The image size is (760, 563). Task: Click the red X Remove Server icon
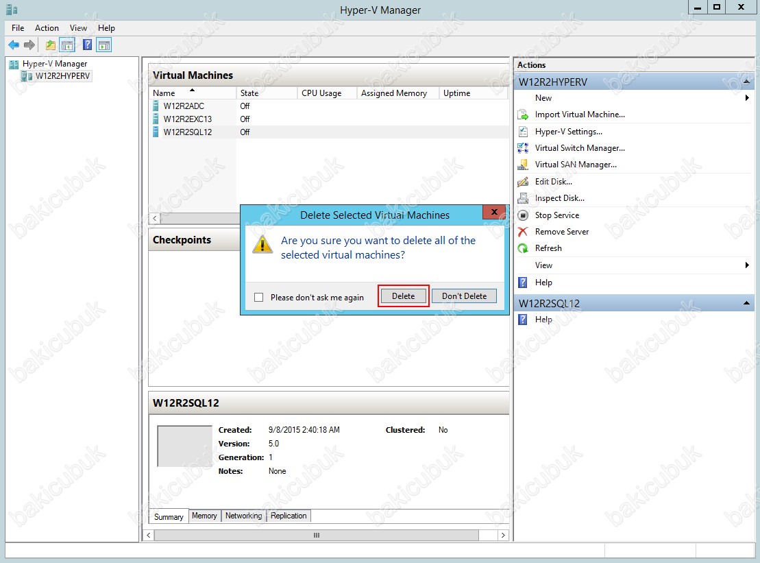point(523,232)
